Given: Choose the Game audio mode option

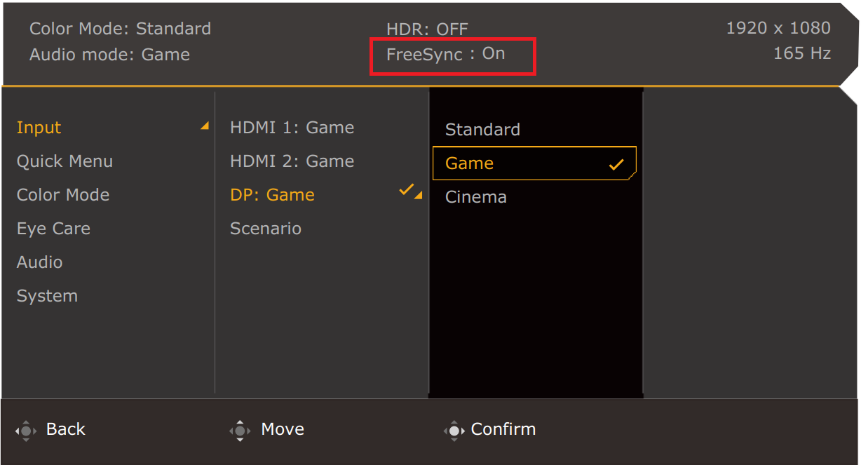Looking at the screenshot, I should 470,163.
